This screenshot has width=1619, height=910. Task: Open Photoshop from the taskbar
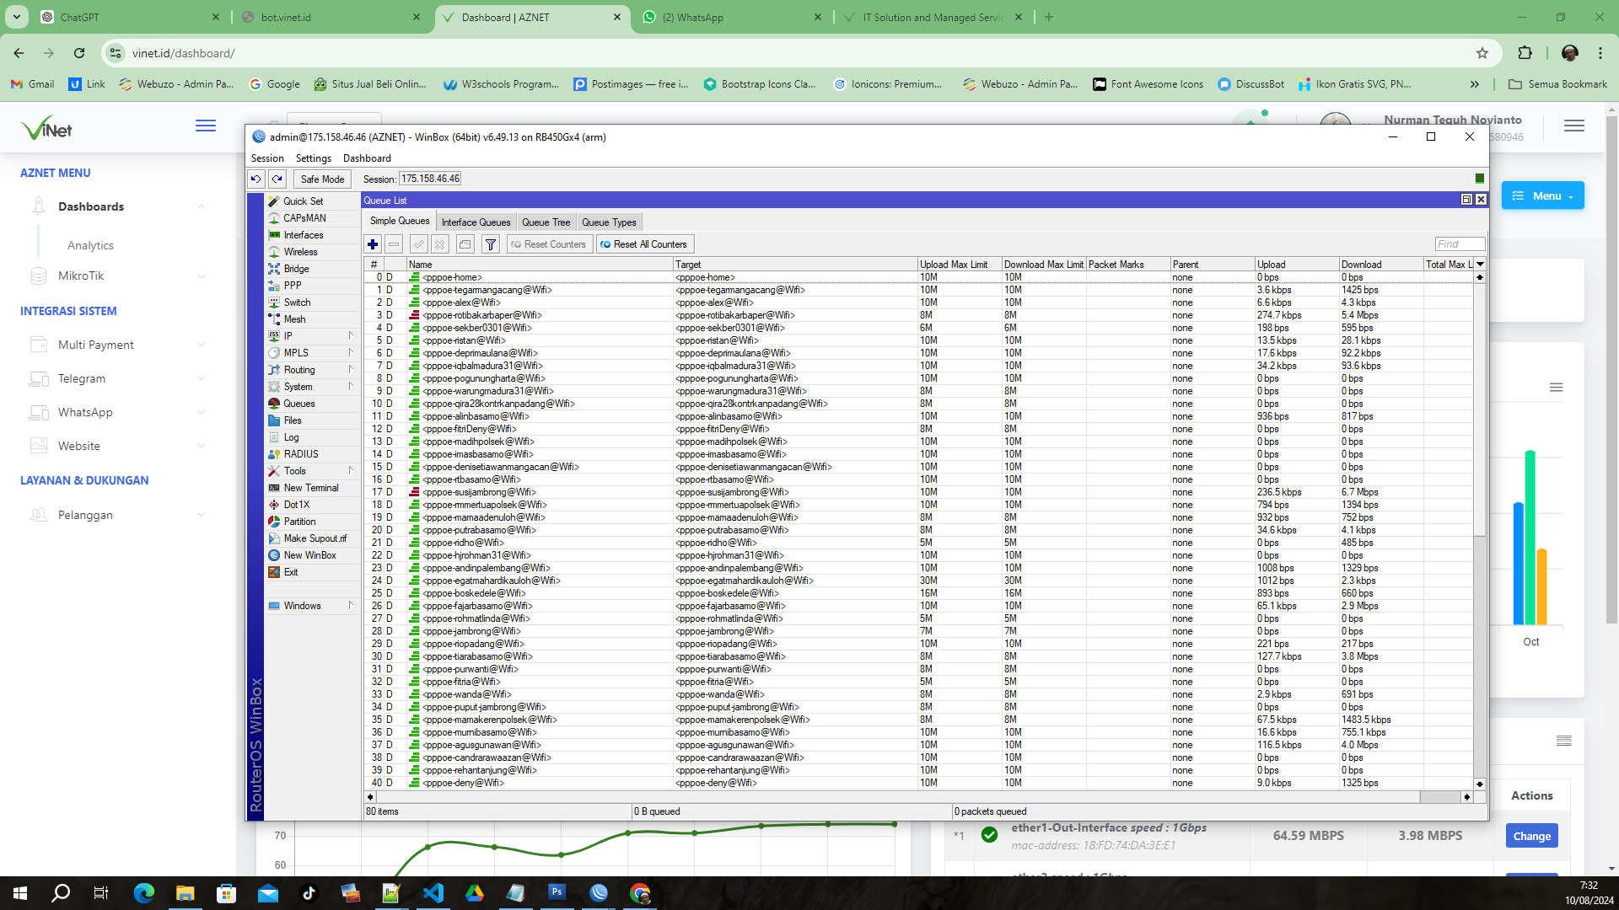click(x=557, y=892)
